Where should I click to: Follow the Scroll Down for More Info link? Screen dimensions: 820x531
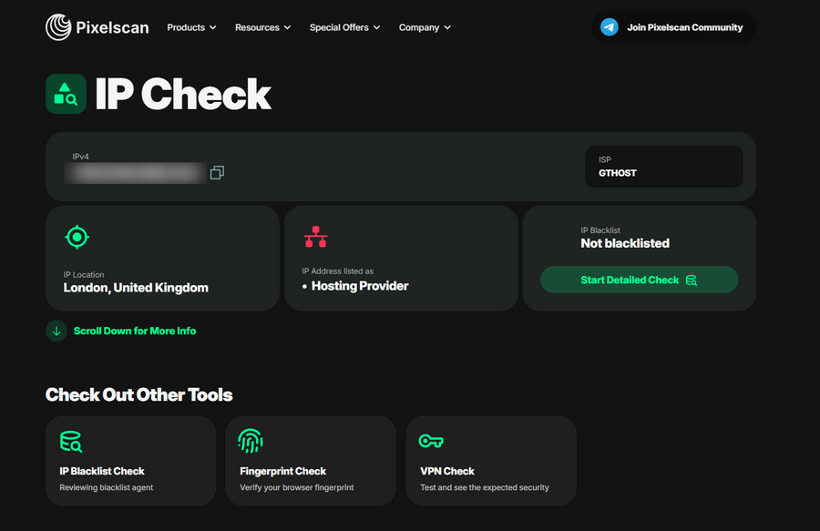[x=134, y=331]
